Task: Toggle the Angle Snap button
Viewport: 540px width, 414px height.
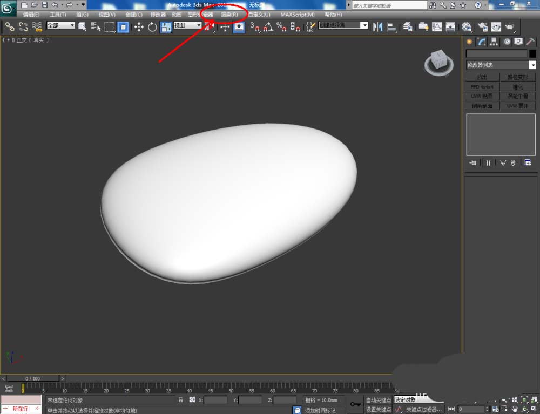Action: (268, 26)
